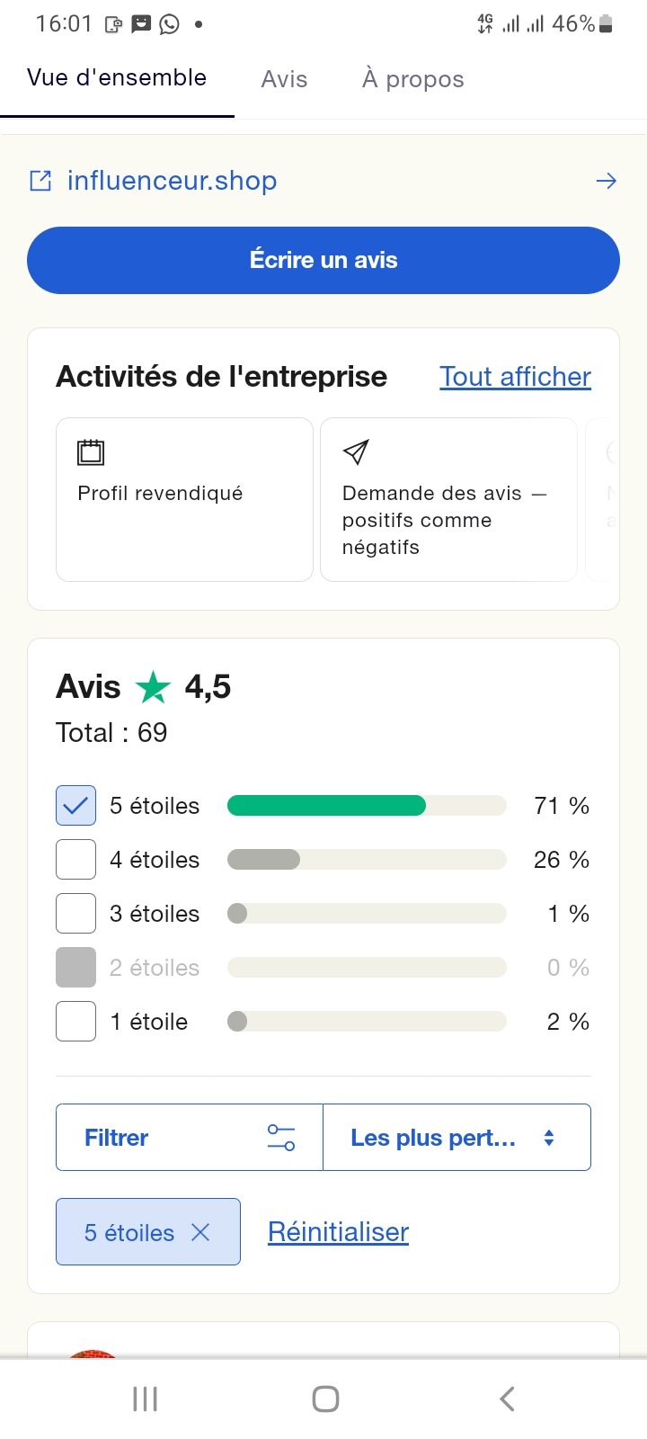
Task: Remove the 5 étoiles filter chip with X
Action: [200, 1232]
